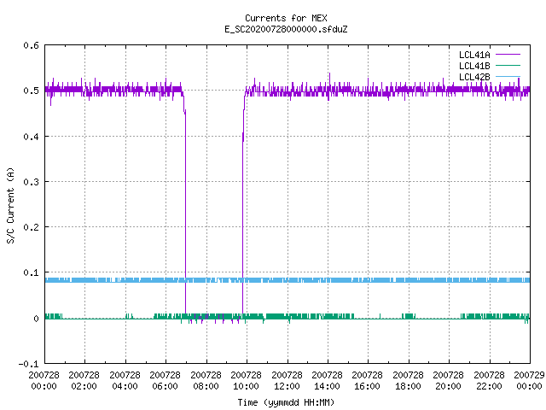
Task: Click the chart title 'Currents for MEX'
Action: click(286, 18)
